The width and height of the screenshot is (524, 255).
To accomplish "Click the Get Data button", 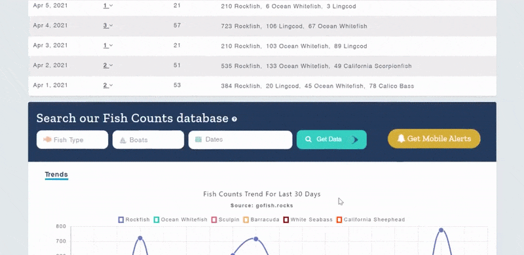I will 331,139.
